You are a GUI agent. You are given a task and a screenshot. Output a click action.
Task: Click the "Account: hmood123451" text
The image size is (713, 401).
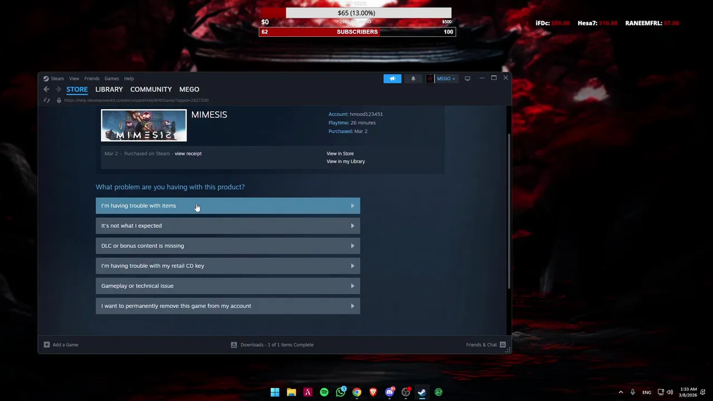(x=355, y=114)
